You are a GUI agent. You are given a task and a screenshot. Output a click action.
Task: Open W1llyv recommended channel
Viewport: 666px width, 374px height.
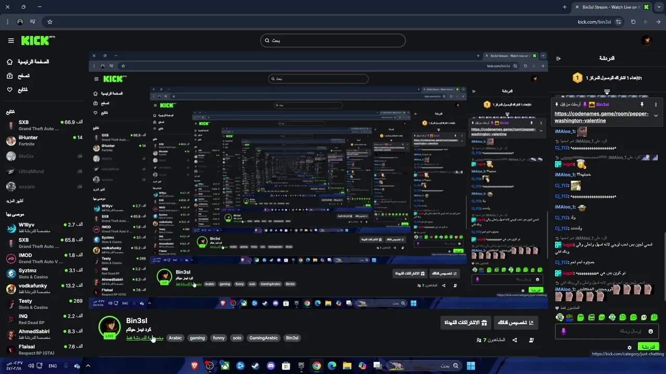(x=44, y=228)
